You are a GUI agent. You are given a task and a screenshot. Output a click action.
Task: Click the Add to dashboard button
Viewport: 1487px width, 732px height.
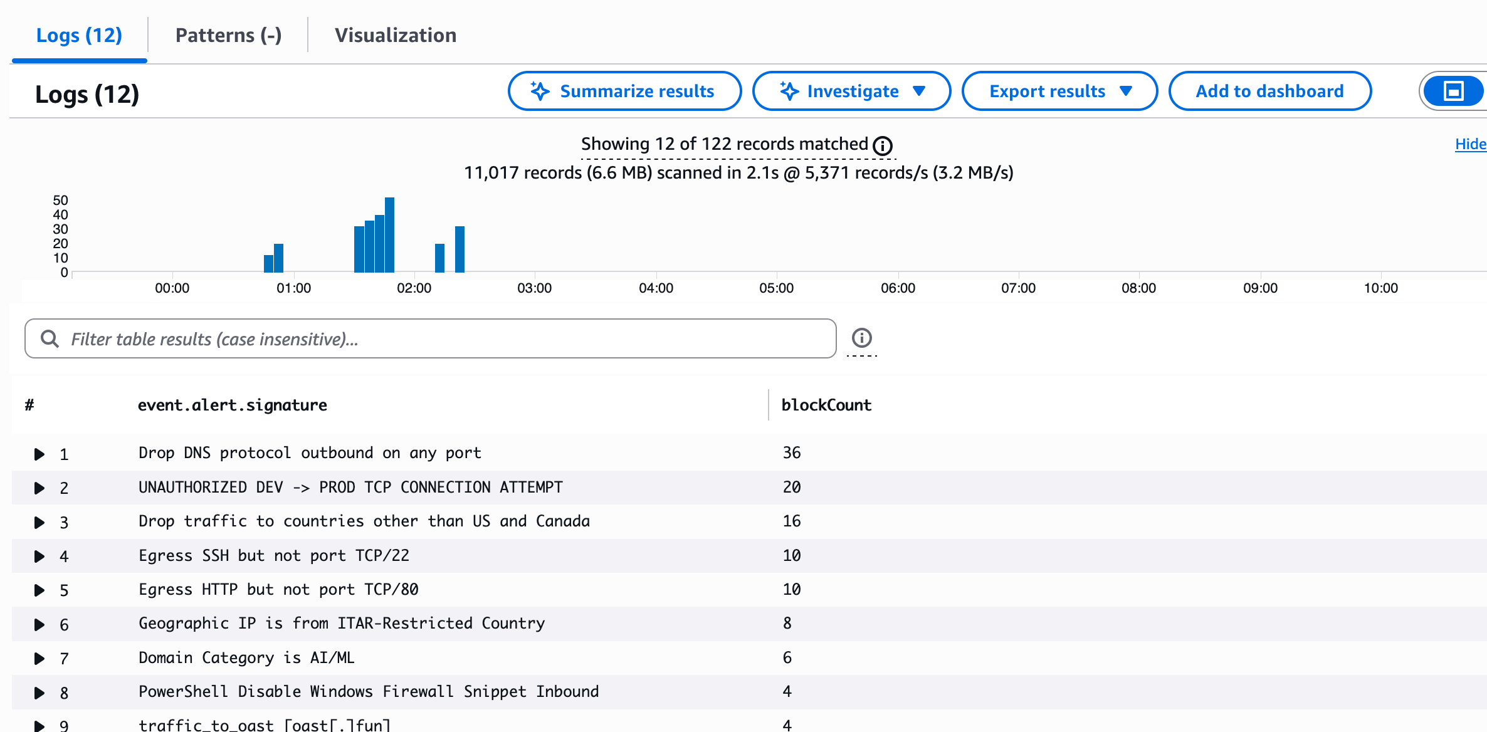pos(1269,91)
